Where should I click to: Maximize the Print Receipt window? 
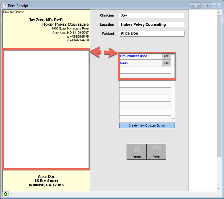click(x=206, y=6)
